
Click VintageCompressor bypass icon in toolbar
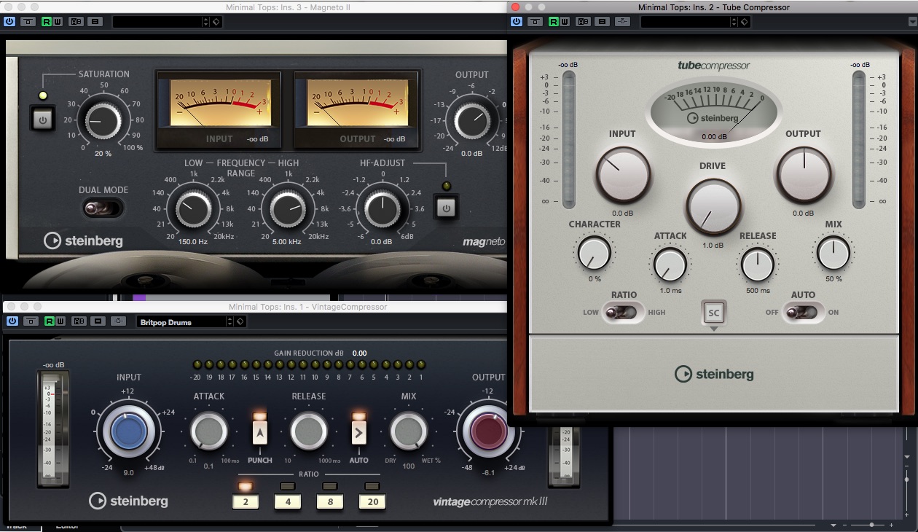pos(31,321)
